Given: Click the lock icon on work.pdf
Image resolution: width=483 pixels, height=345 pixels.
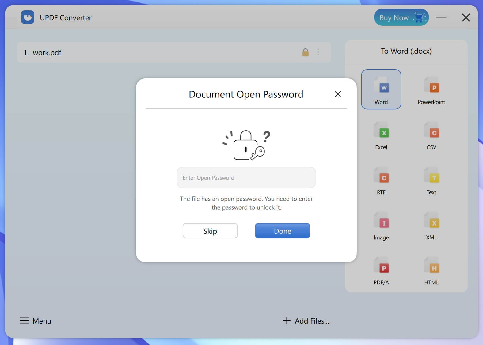Looking at the screenshot, I should click(305, 52).
